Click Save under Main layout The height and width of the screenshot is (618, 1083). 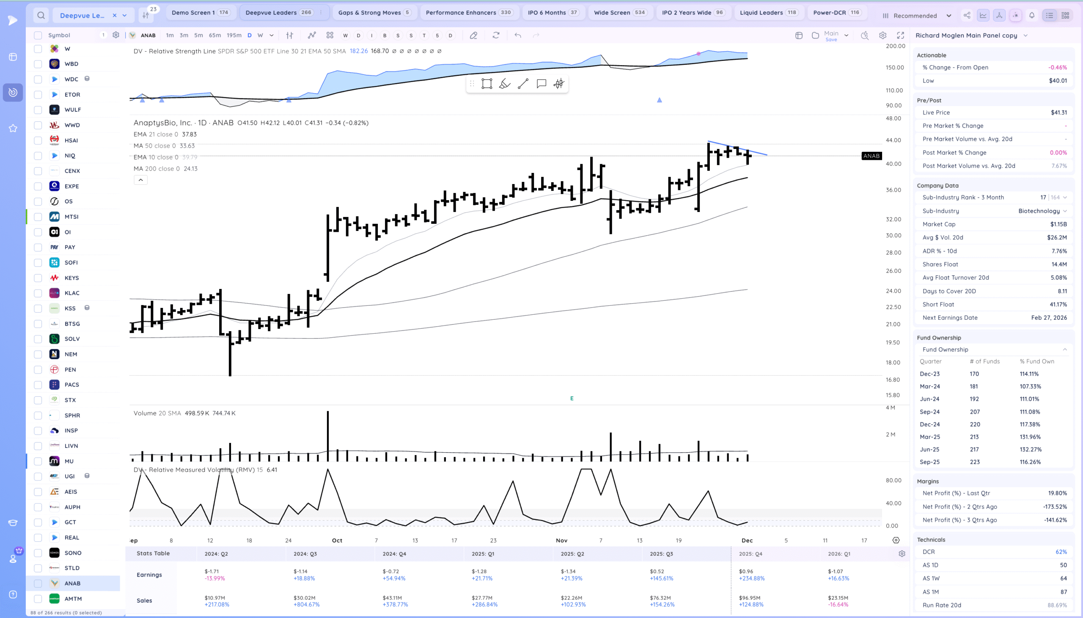(831, 39)
